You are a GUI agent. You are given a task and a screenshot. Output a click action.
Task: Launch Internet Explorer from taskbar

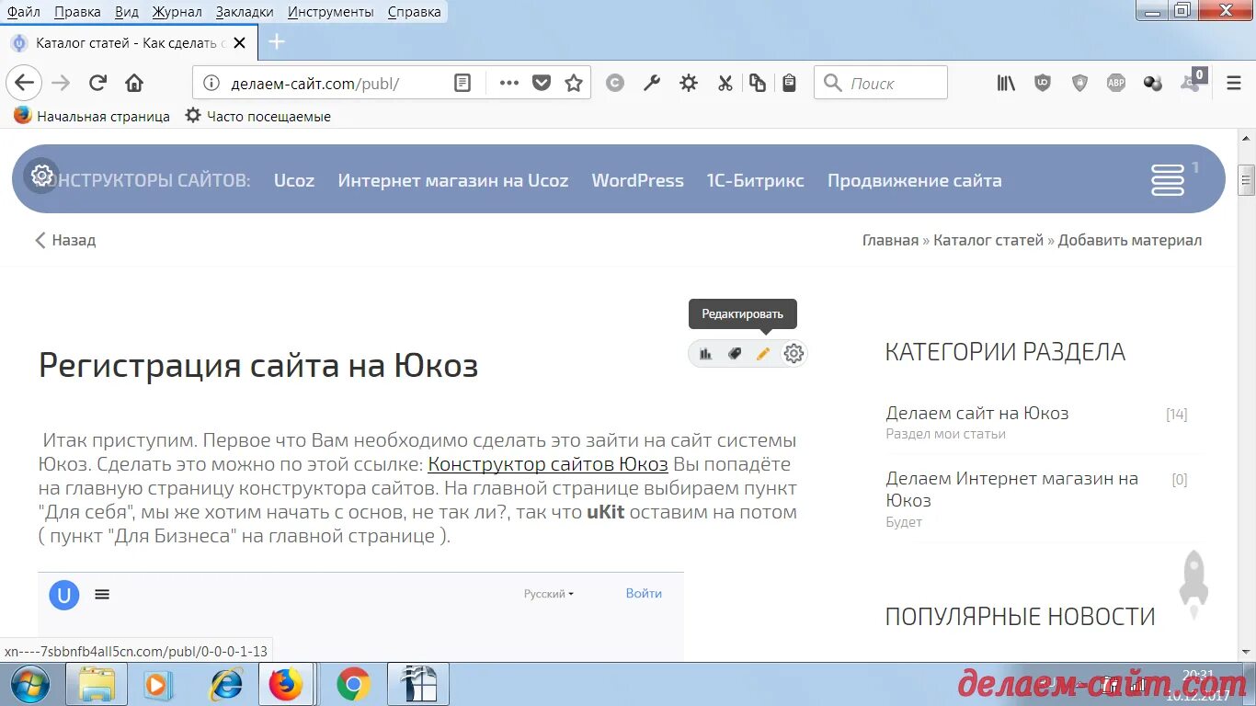[226, 685]
